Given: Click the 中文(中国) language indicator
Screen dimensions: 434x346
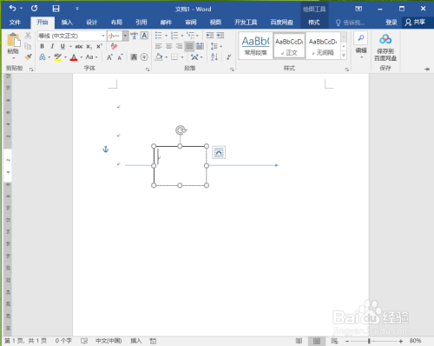Looking at the screenshot, I should coord(108,341).
